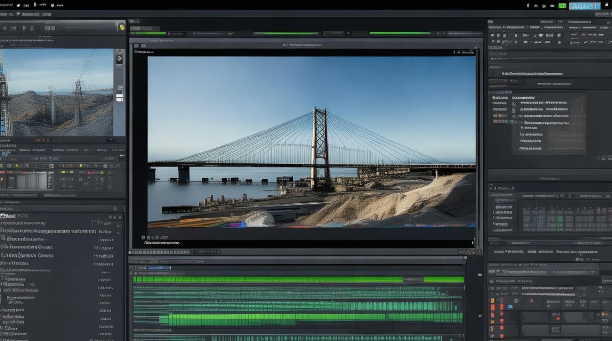The image size is (612, 341).
Task: Click the green indicator in top-right system bar
Action: click(x=562, y=5)
